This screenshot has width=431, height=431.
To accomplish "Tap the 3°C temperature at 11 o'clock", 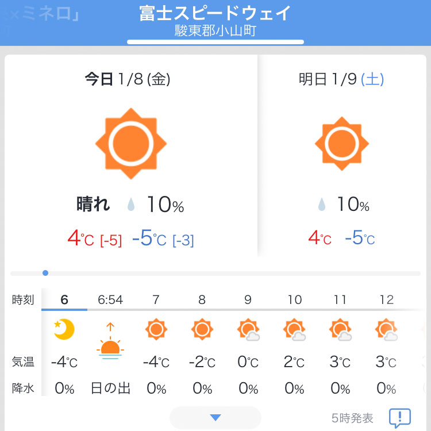I will (x=340, y=361).
